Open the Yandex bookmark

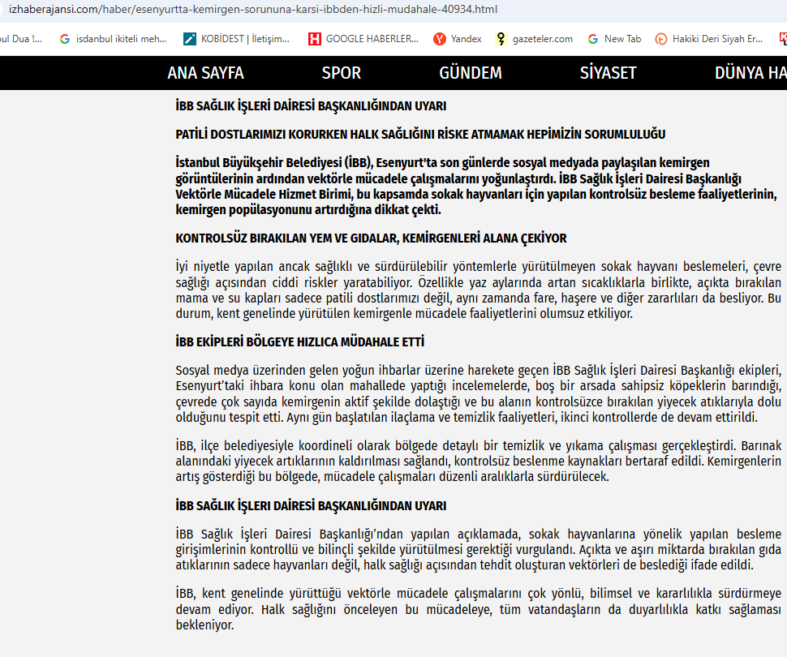[458, 39]
